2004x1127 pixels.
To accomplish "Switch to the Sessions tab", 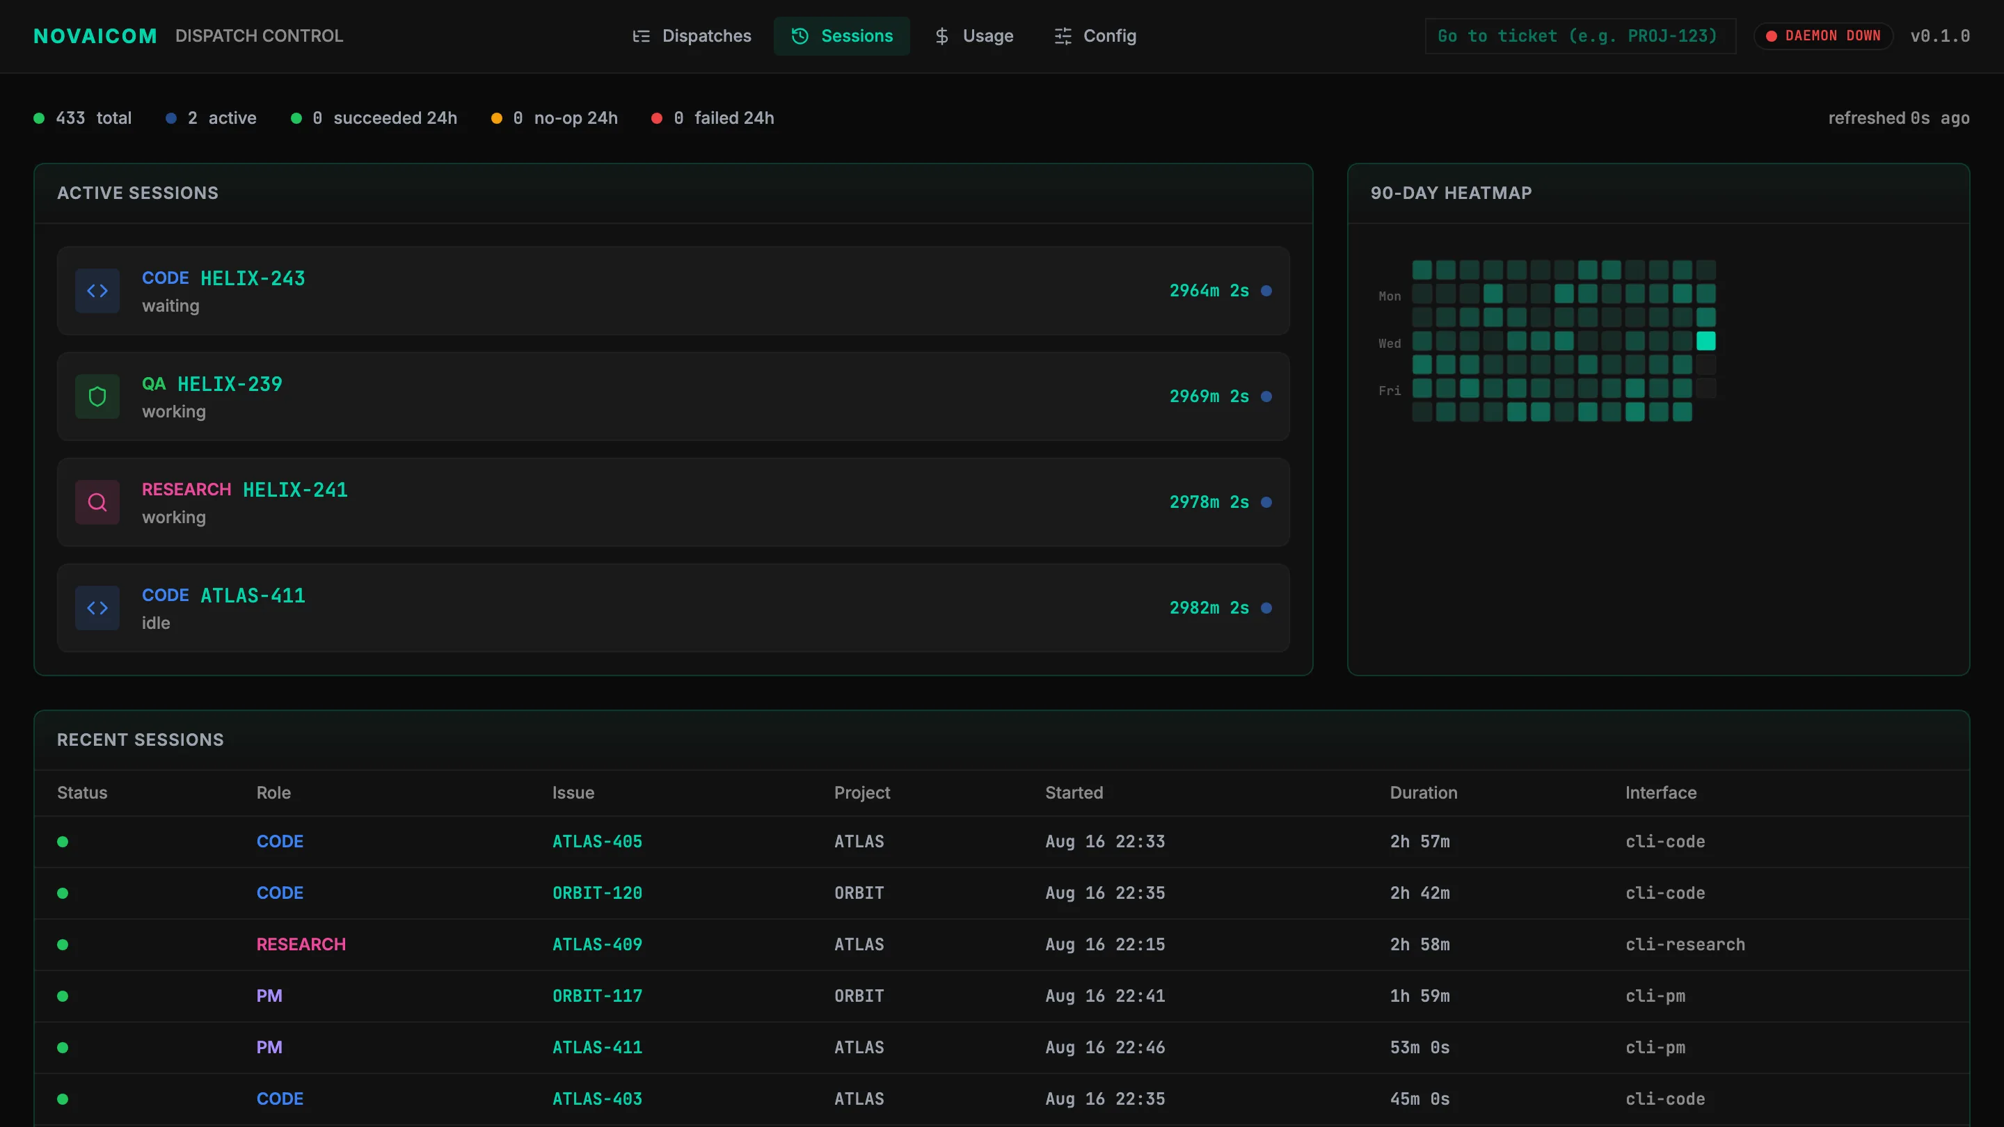I will coord(842,35).
